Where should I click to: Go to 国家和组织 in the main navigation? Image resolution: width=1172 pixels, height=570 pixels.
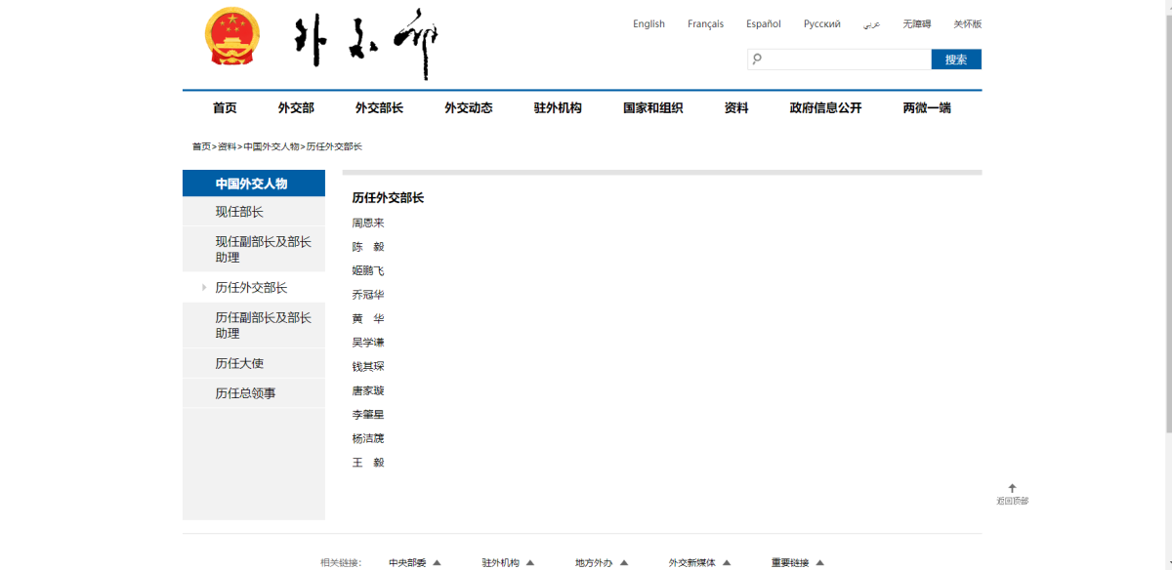point(652,108)
